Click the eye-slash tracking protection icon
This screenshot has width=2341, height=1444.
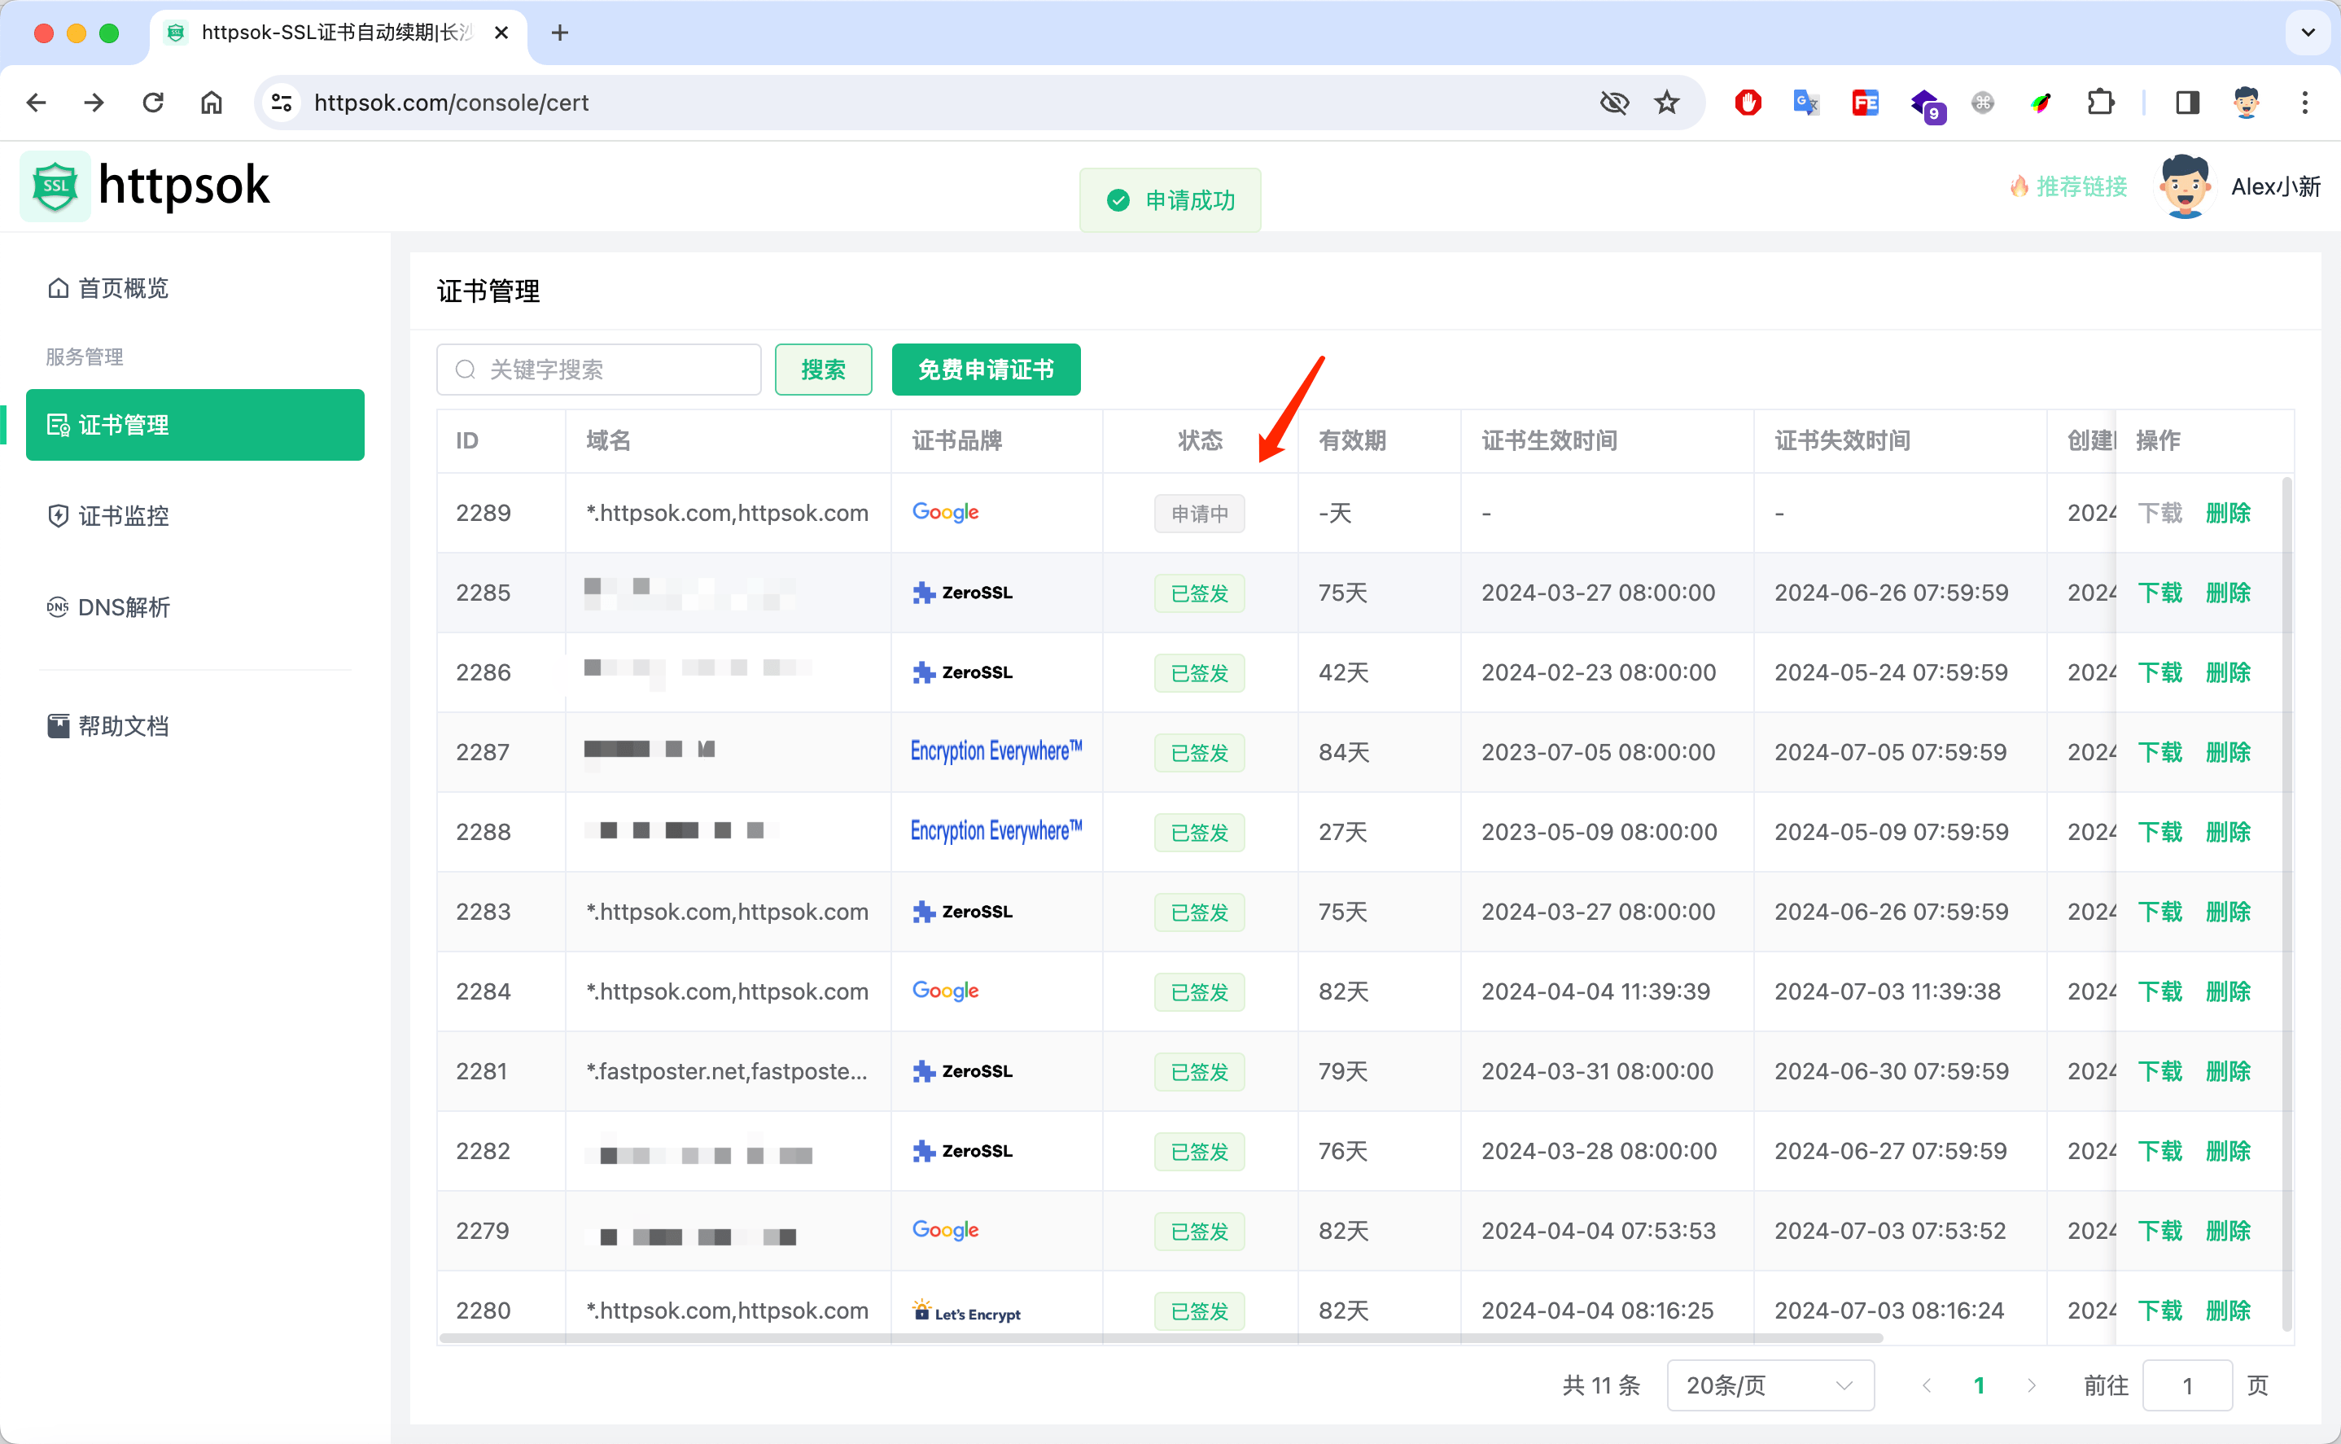tap(1613, 103)
